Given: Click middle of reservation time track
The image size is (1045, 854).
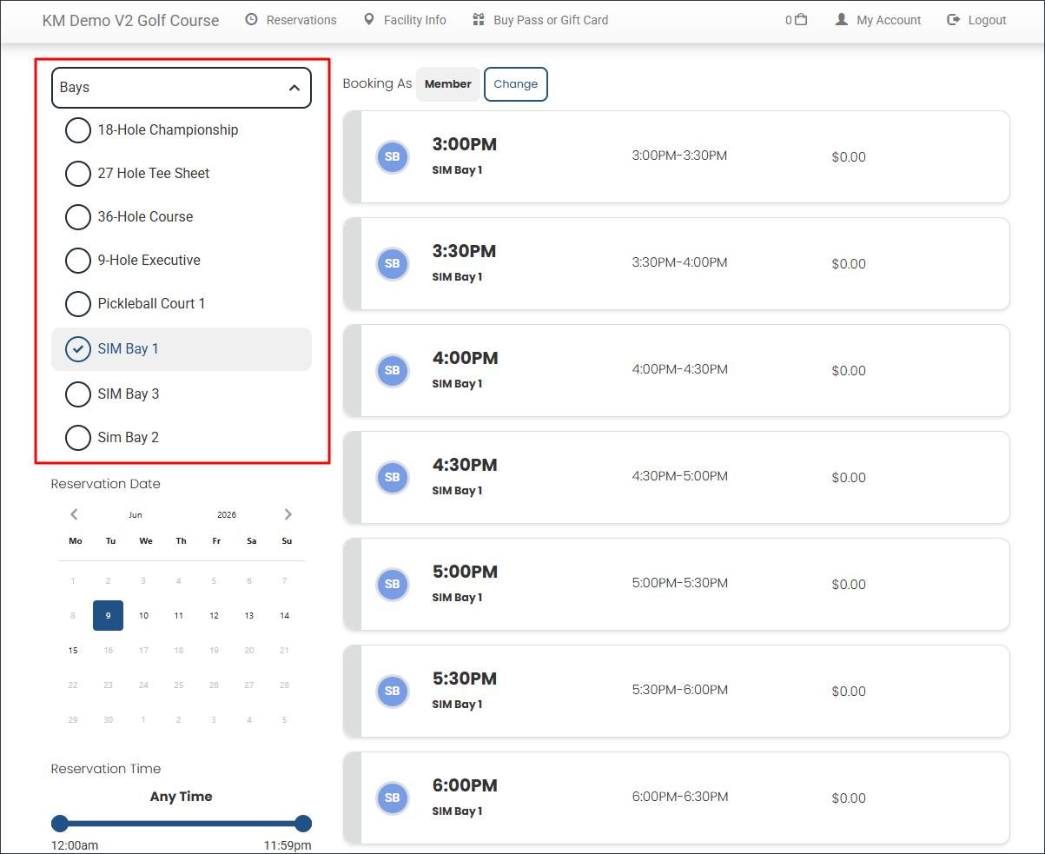Looking at the screenshot, I should pyautogui.click(x=182, y=824).
